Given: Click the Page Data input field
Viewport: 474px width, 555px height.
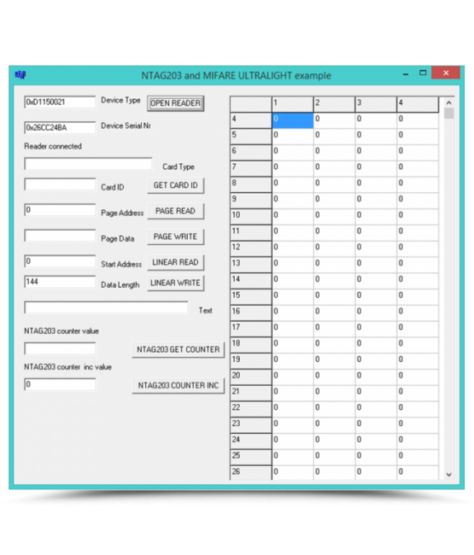Looking at the screenshot, I should point(60,236).
